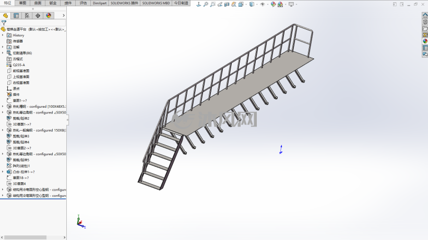Click the View Orientation triad icon

point(199,4)
